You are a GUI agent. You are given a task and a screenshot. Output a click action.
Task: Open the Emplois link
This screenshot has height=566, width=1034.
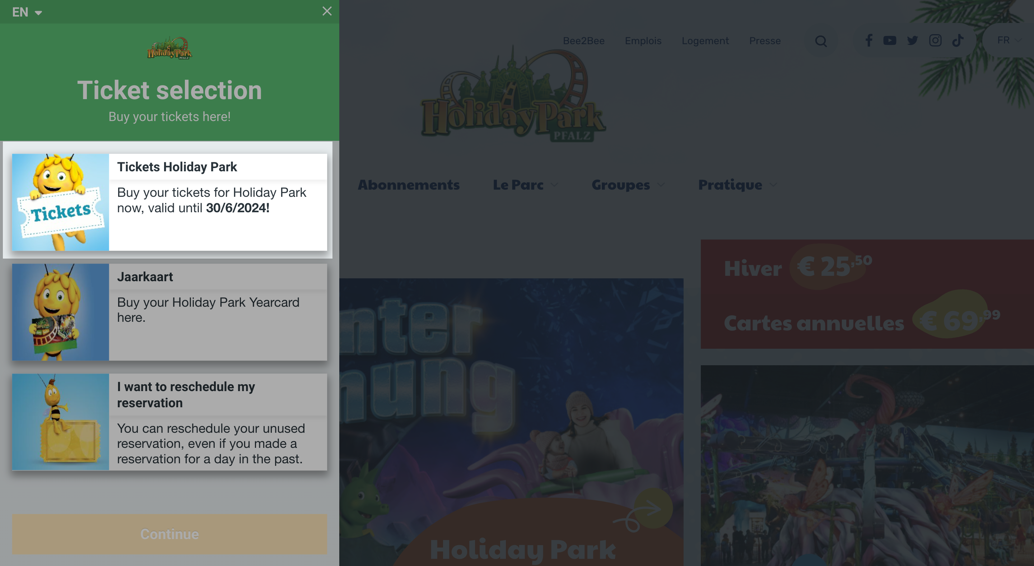pyautogui.click(x=643, y=41)
